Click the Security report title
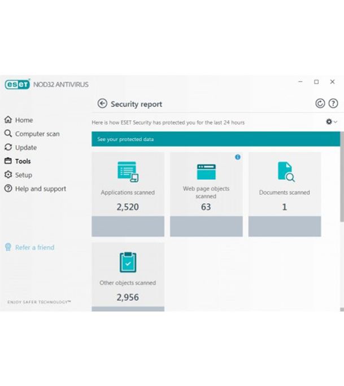Image resolution: width=344 pixels, height=386 pixels. click(x=136, y=104)
